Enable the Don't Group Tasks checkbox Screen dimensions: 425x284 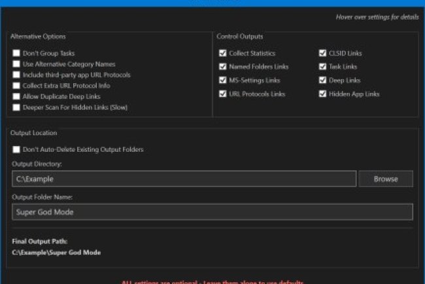tap(16, 53)
